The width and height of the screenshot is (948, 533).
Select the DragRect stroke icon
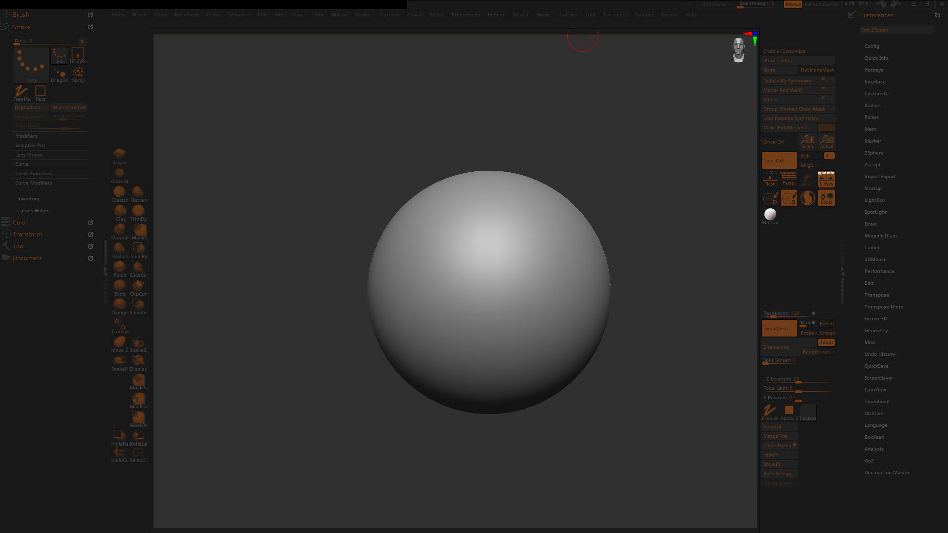click(78, 55)
